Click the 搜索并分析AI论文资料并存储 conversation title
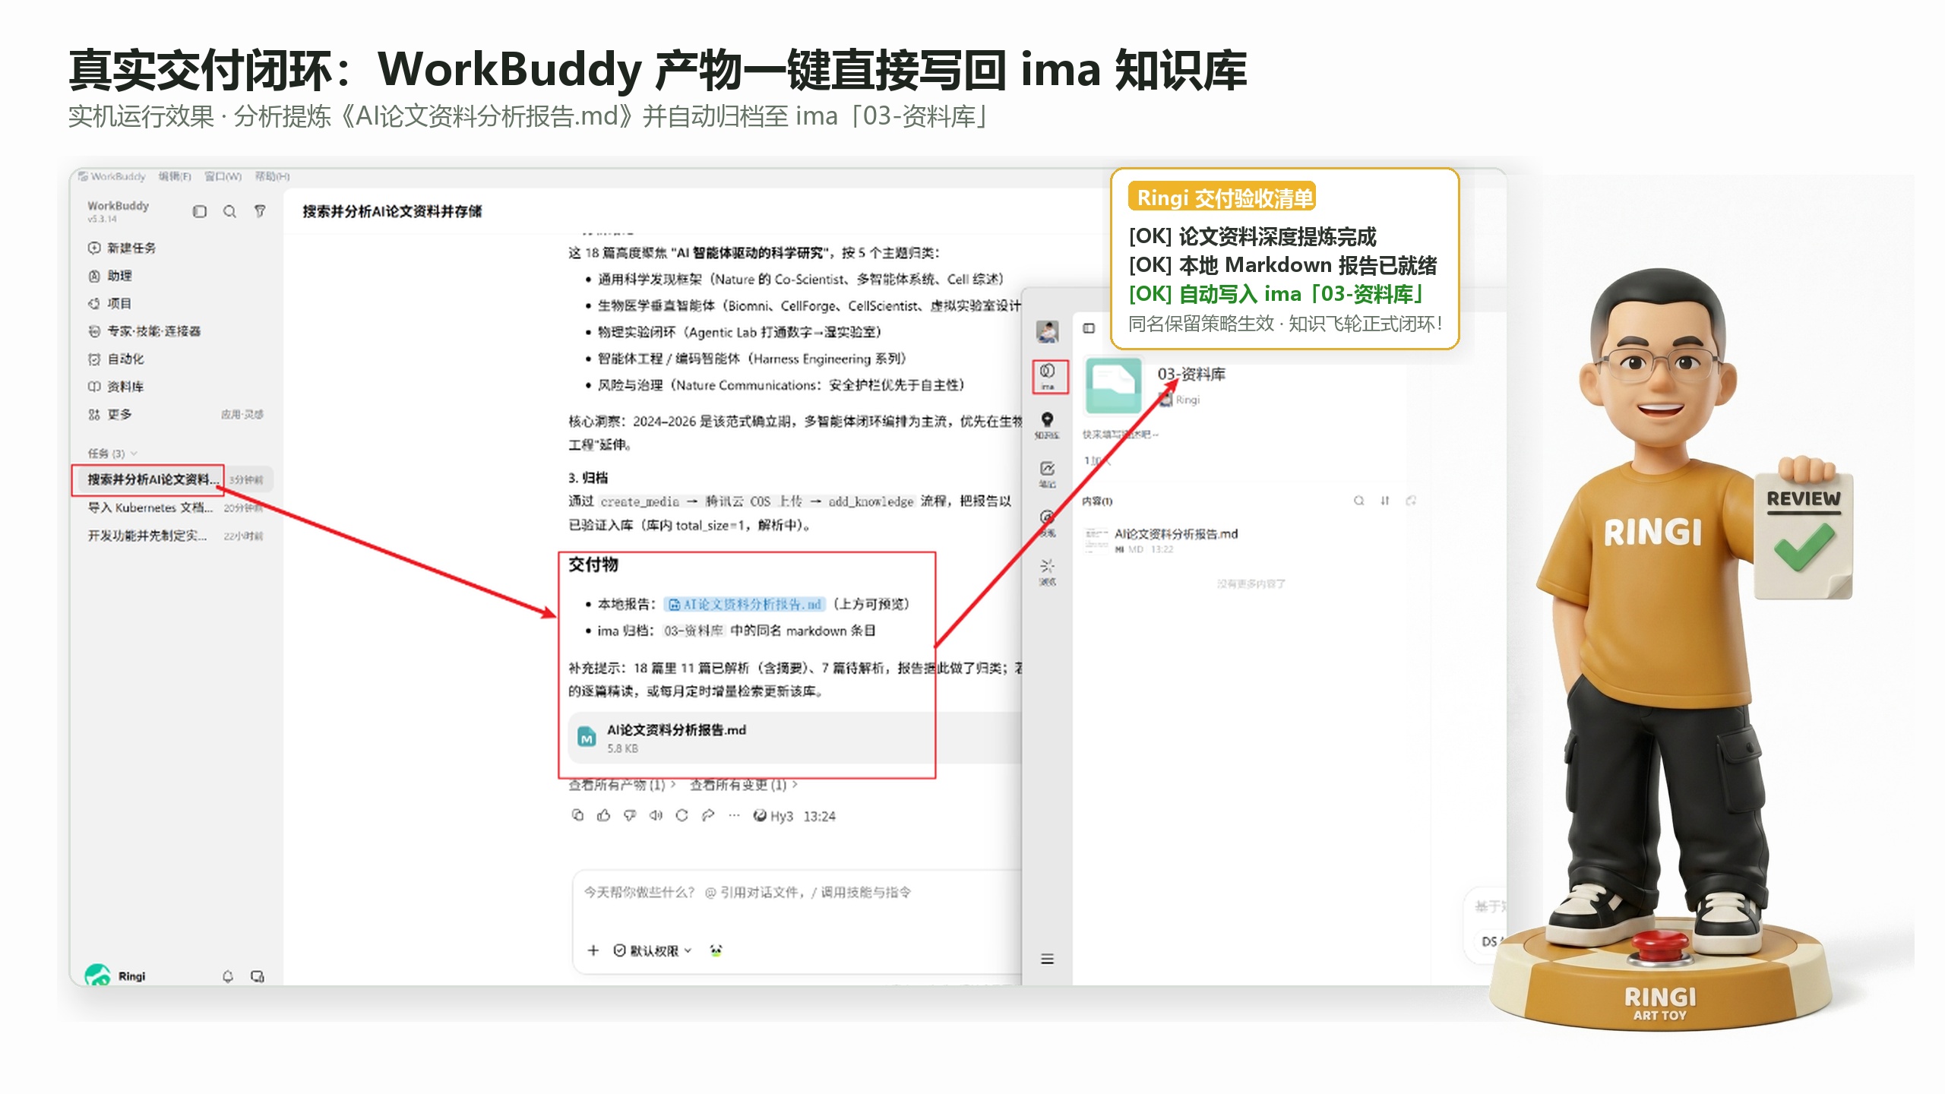The image size is (1945, 1094). coord(392,211)
